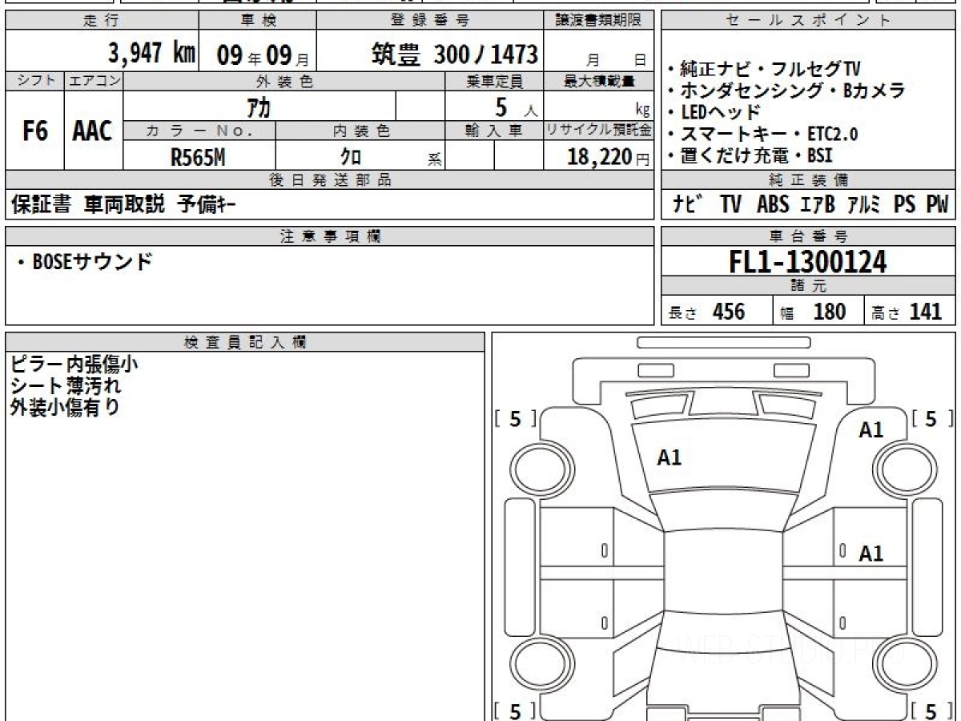This screenshot has width=961, height=721.
Task: Select the color number R565M
Action: tap(198, 157)
